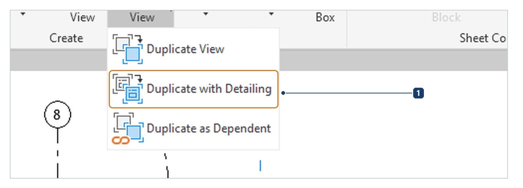The width and height of the screenshot is (523, 188).
Task: Select the curved dashed line in the drawing
Action: 166,165
